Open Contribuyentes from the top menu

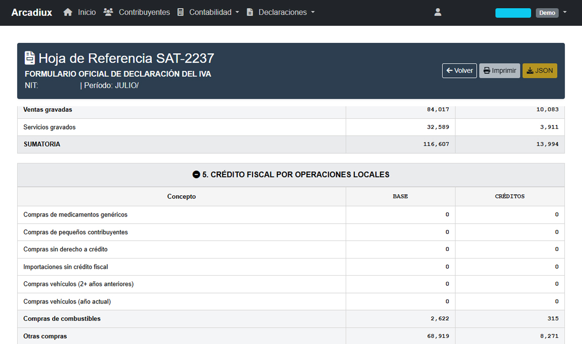(x=143, y=12)
